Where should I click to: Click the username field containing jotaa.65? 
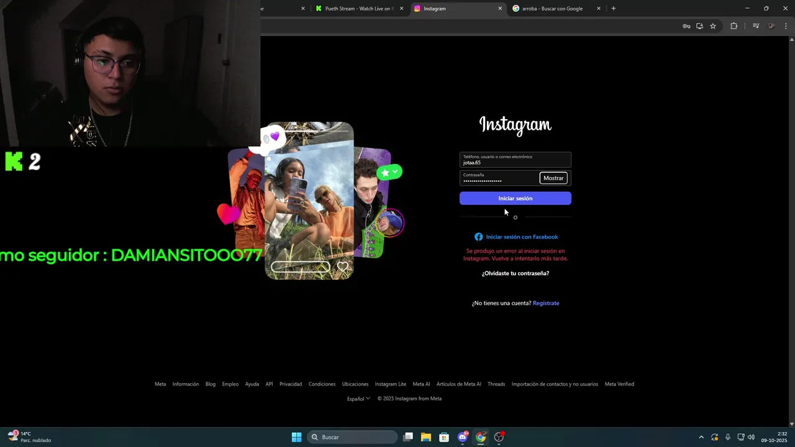click(516, 160)
